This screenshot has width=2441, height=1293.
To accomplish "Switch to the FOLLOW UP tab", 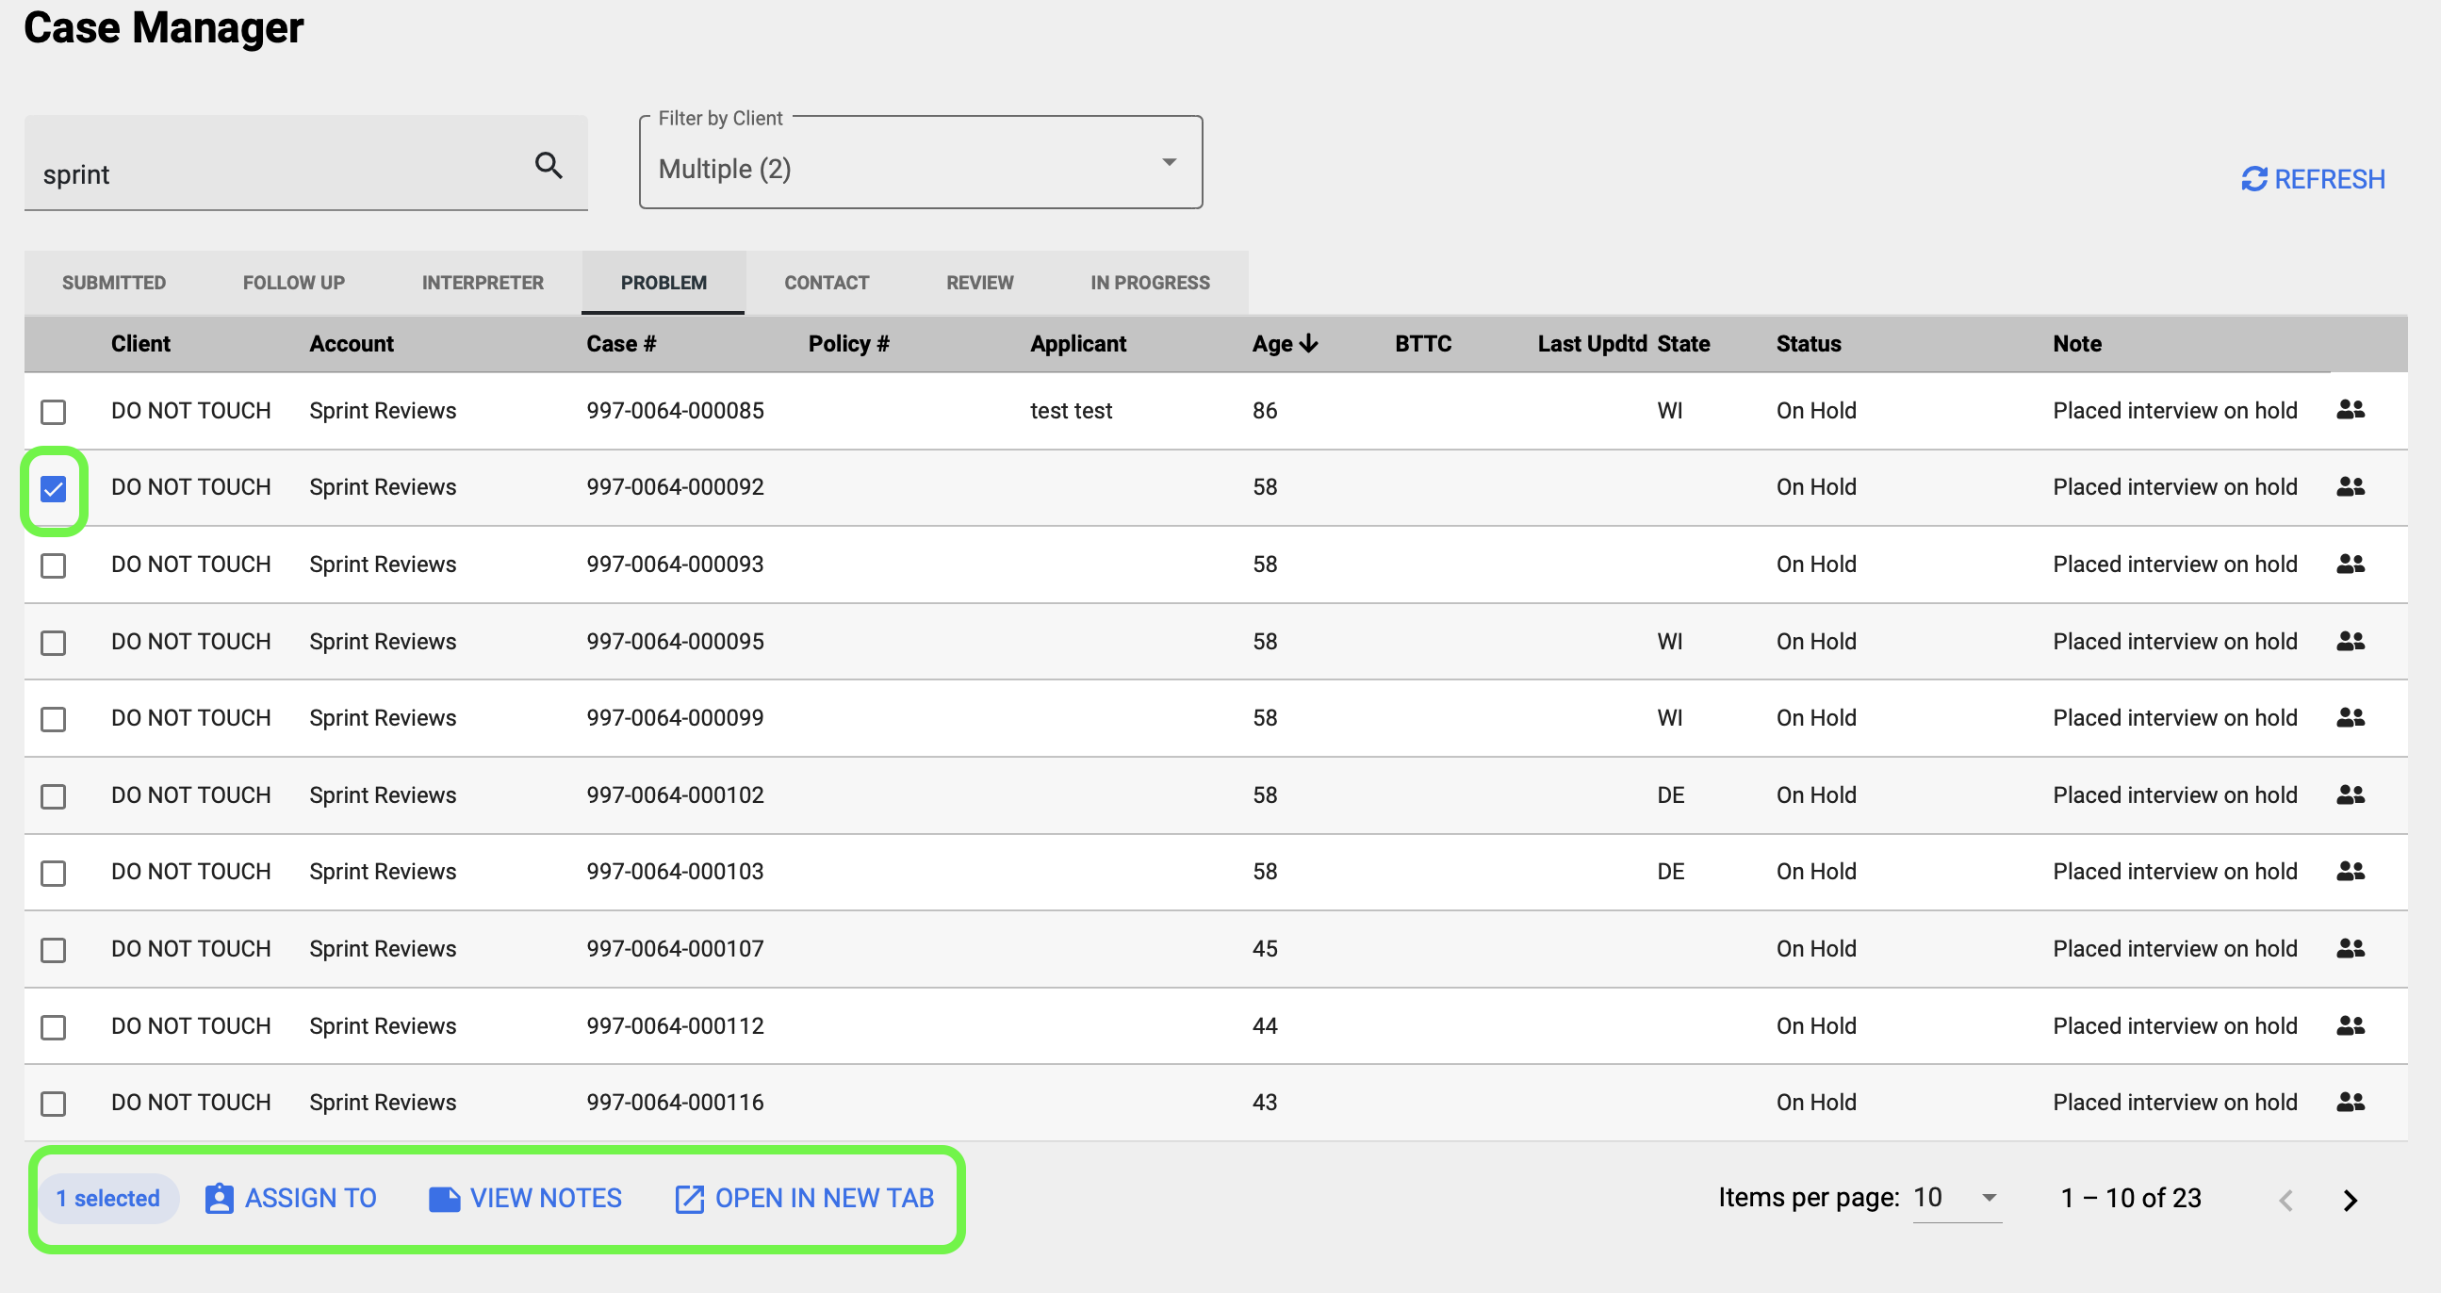I will click(x=294, y=283).
